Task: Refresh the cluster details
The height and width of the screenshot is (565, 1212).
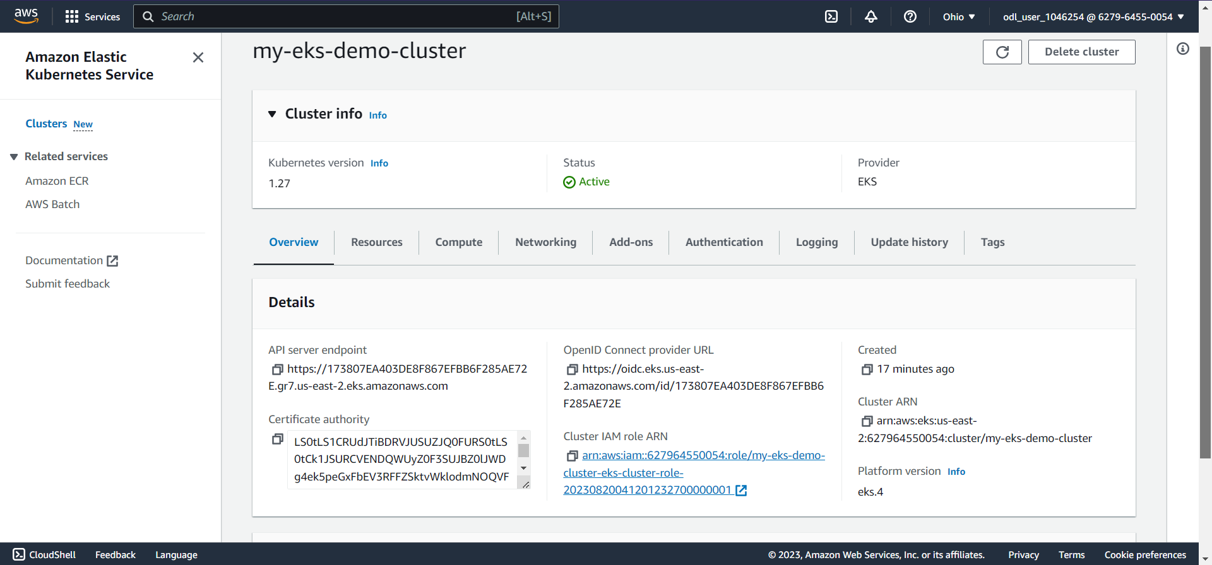Action: click(x=1002, y=52)
